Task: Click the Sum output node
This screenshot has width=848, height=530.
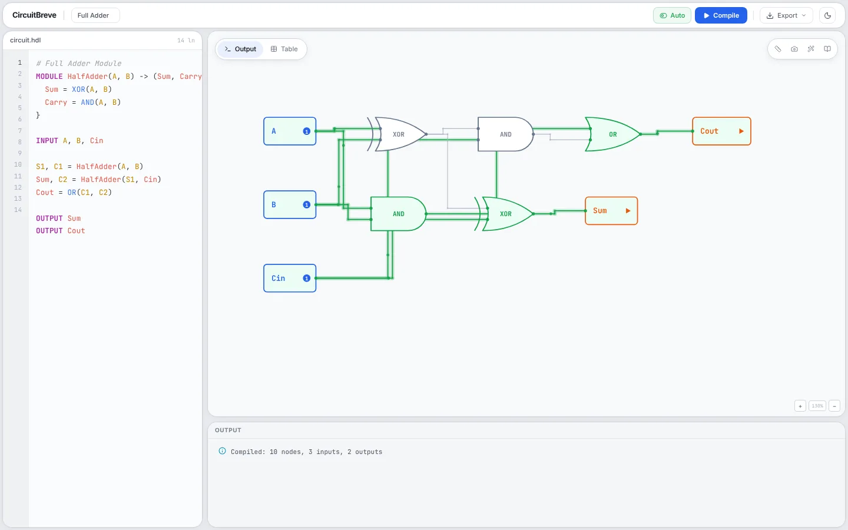Action: (611, 211)
